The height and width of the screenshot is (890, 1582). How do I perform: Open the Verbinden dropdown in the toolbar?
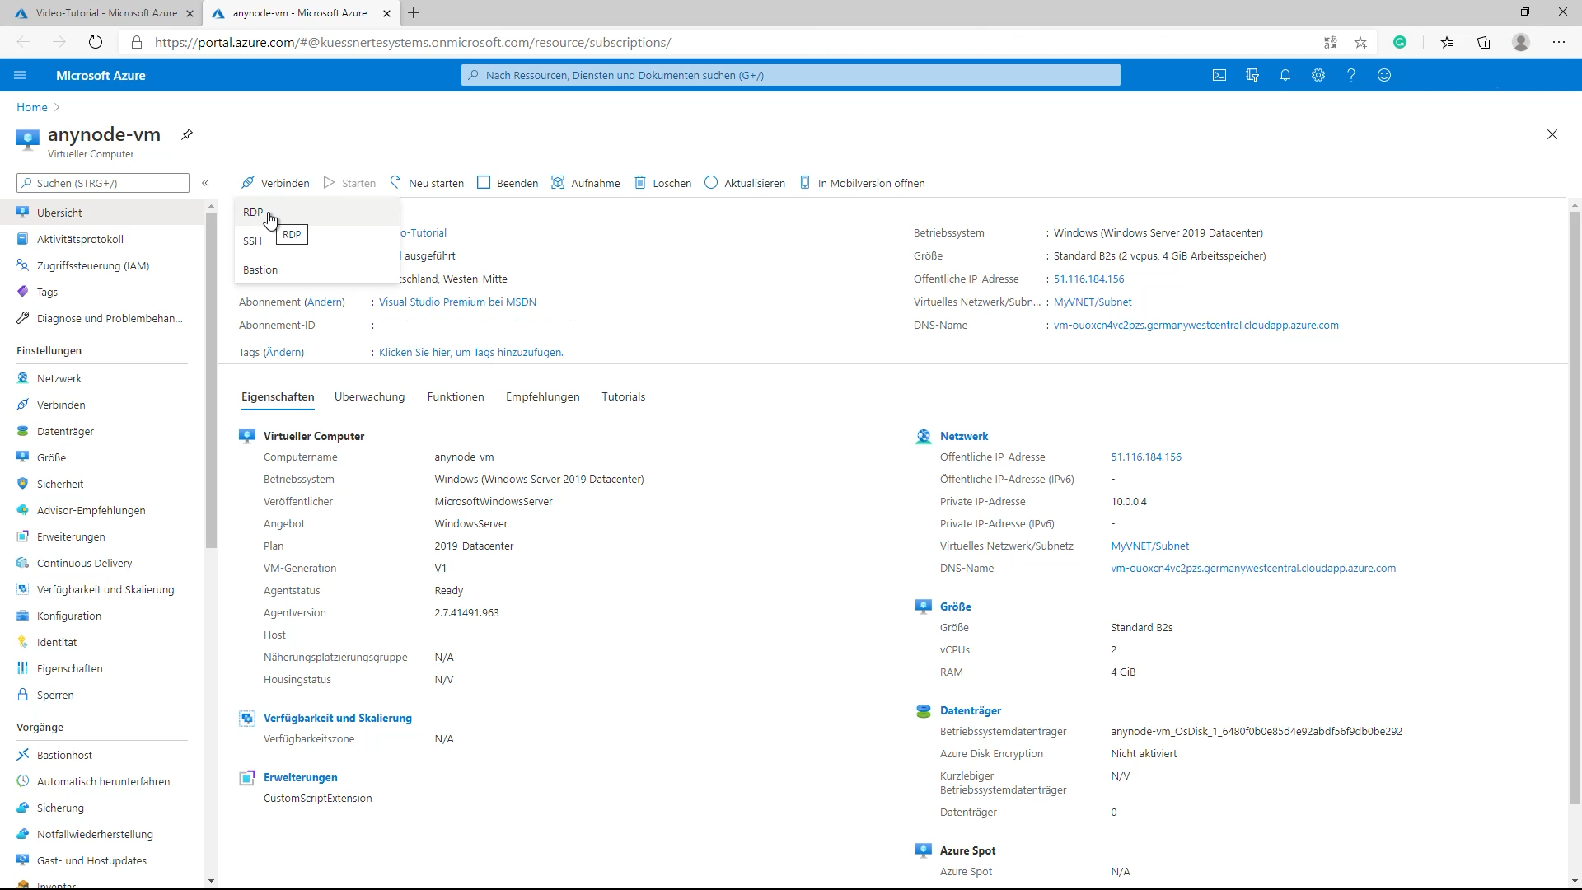tap(275, 183)
